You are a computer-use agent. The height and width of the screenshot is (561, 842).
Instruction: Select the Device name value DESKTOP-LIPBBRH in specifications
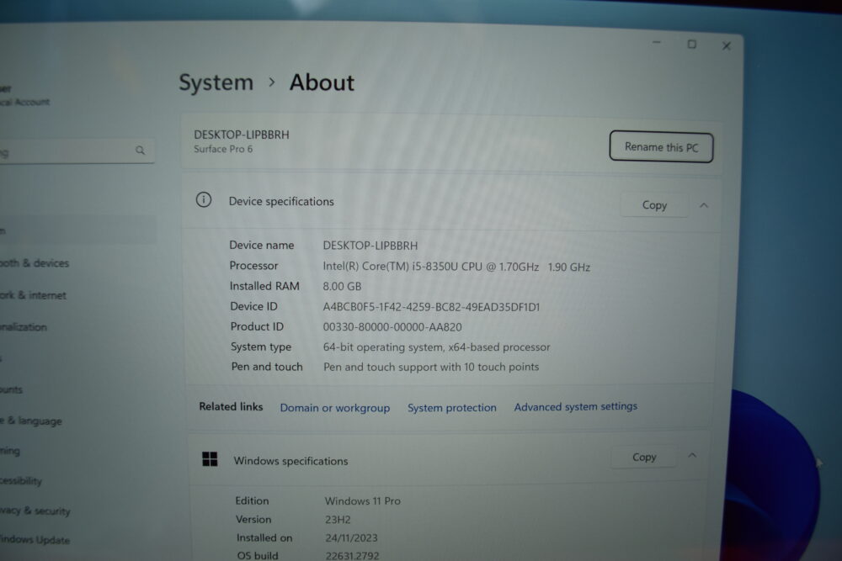(x=370, y=246)
